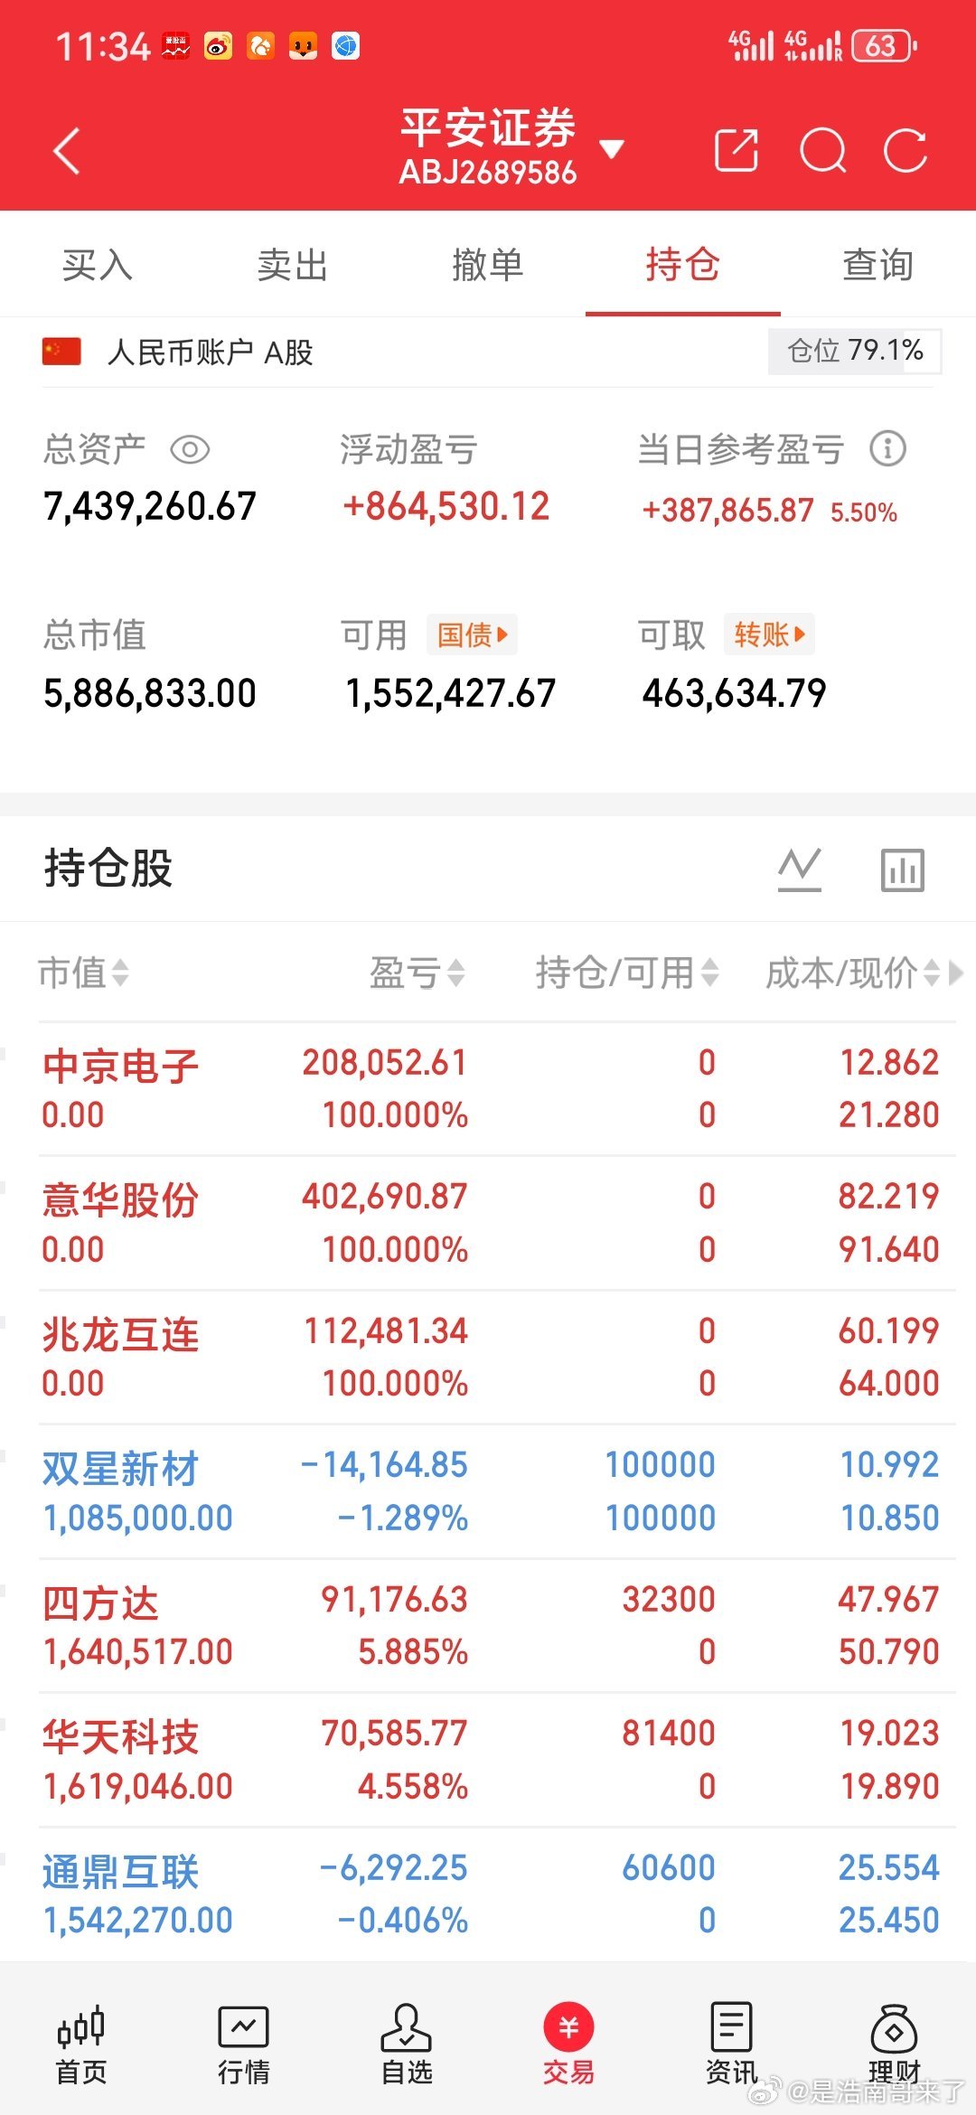976x2115 pixels.
Task: Tap daily profit value +387,865.87
Action: (727, 511)
